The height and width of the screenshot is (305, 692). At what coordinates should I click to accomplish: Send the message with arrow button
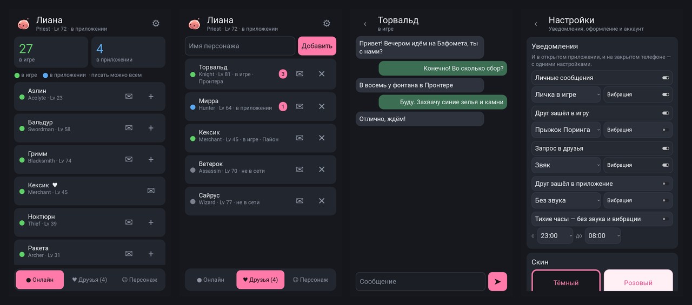pyautogui.click(x=497, y=281)
